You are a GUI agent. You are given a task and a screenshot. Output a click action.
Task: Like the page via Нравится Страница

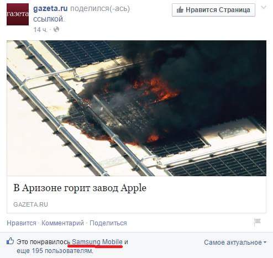pyautogui.click(x=213, y=10)
